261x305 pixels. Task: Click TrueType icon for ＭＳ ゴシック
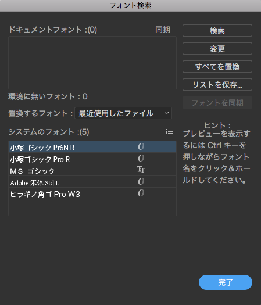(141, 170)
